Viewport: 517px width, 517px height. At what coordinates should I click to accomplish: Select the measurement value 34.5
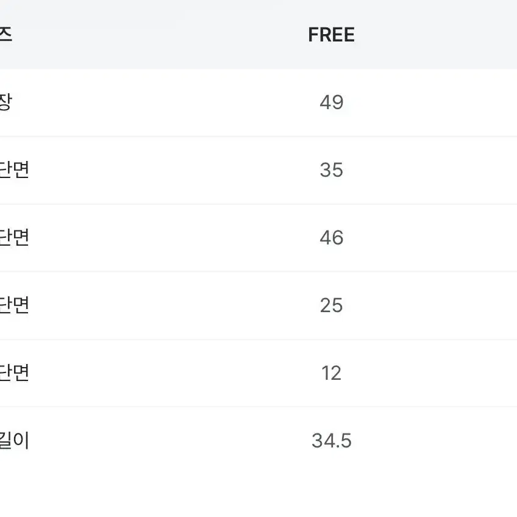332,441
